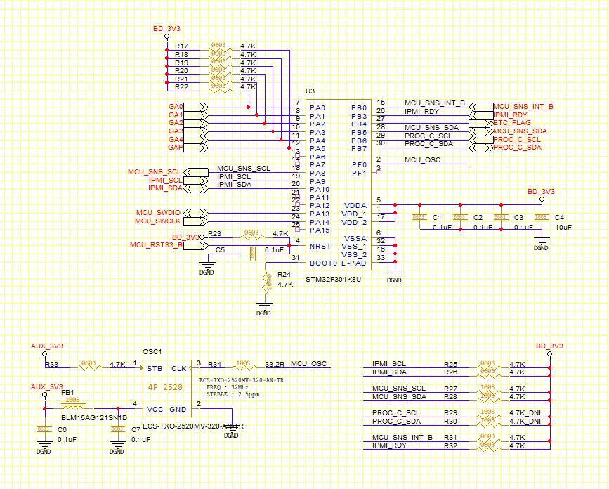Select the NRST pin label
Screen dimensions: 609x489
pos(320,246)
